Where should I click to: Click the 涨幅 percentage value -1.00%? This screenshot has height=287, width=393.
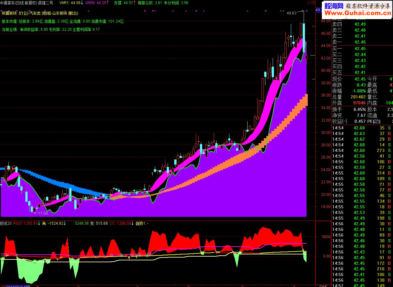coord(359,91)
